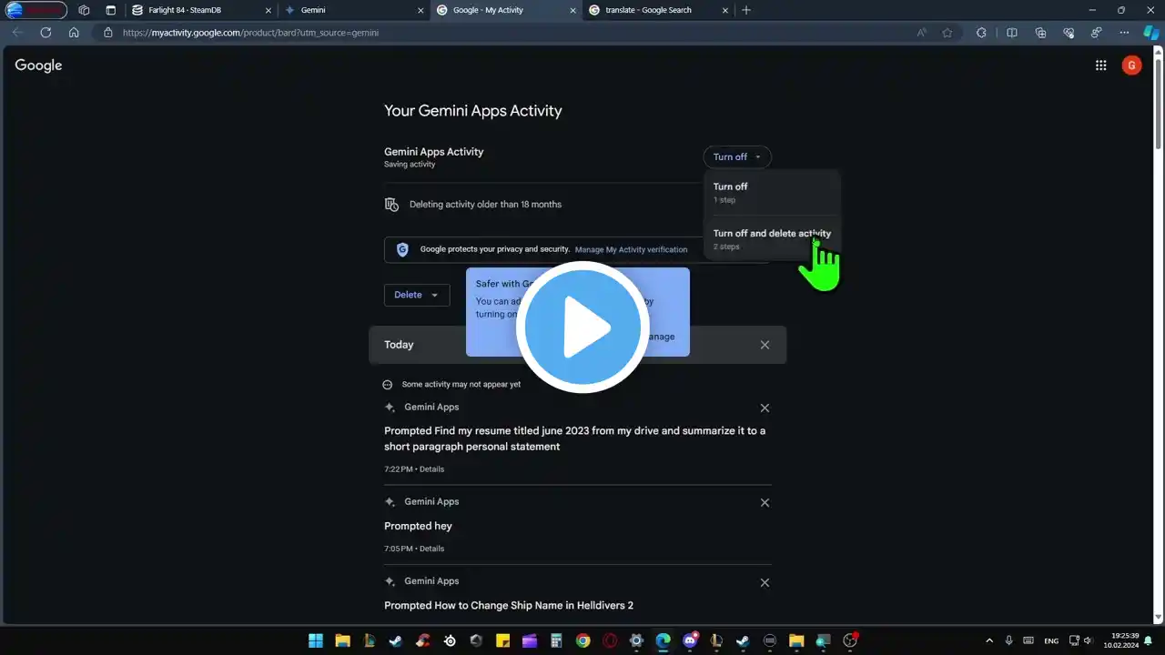Screen dimensions: 1165x655
Task: Open the tab actions menu icon
Action: pyautogui.click(x=111, y=10)
